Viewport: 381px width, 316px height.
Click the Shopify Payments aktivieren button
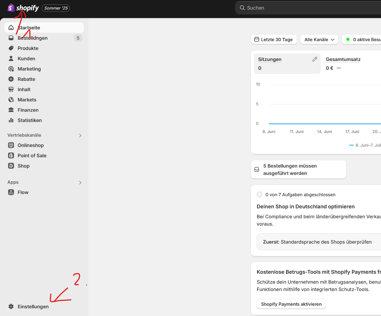(x=291, y=304)
